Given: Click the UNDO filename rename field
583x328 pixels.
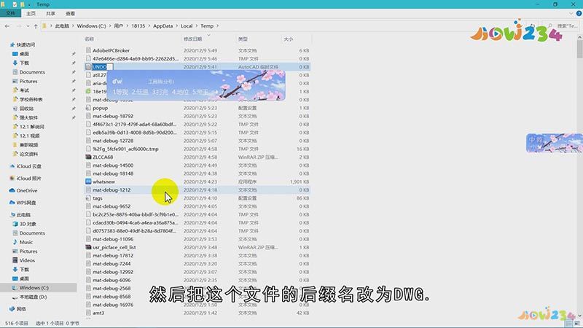Looking at the screenshot, I should click(x=102, y=67).
